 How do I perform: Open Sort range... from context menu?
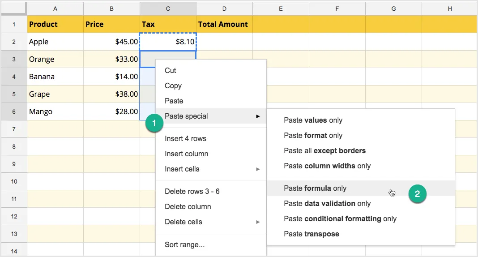[184, 244]
